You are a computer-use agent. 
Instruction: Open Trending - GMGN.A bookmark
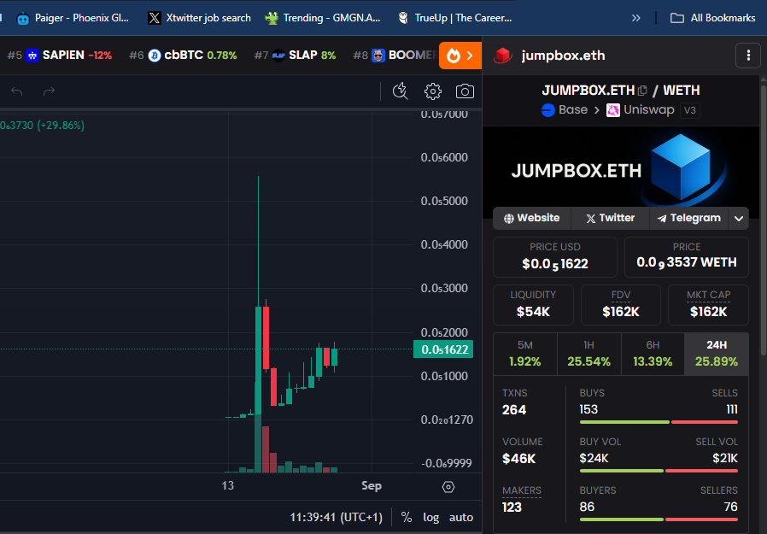click(x=323, y=18)
